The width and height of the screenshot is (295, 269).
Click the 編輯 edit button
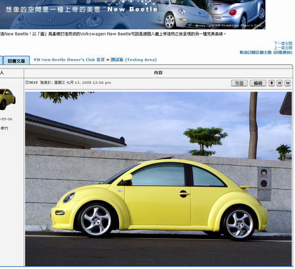[258, 83]
